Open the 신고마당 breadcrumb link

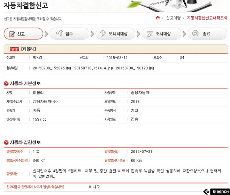[x=174, y=18]
